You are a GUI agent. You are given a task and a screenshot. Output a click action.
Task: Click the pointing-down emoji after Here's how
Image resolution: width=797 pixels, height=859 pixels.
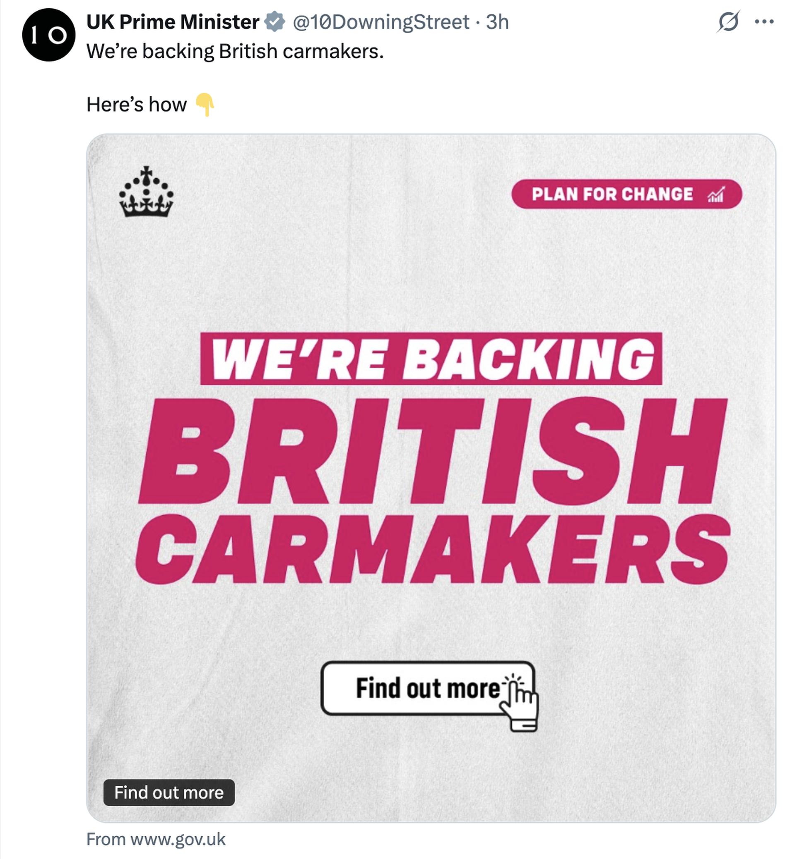click(x=205, y=104)
